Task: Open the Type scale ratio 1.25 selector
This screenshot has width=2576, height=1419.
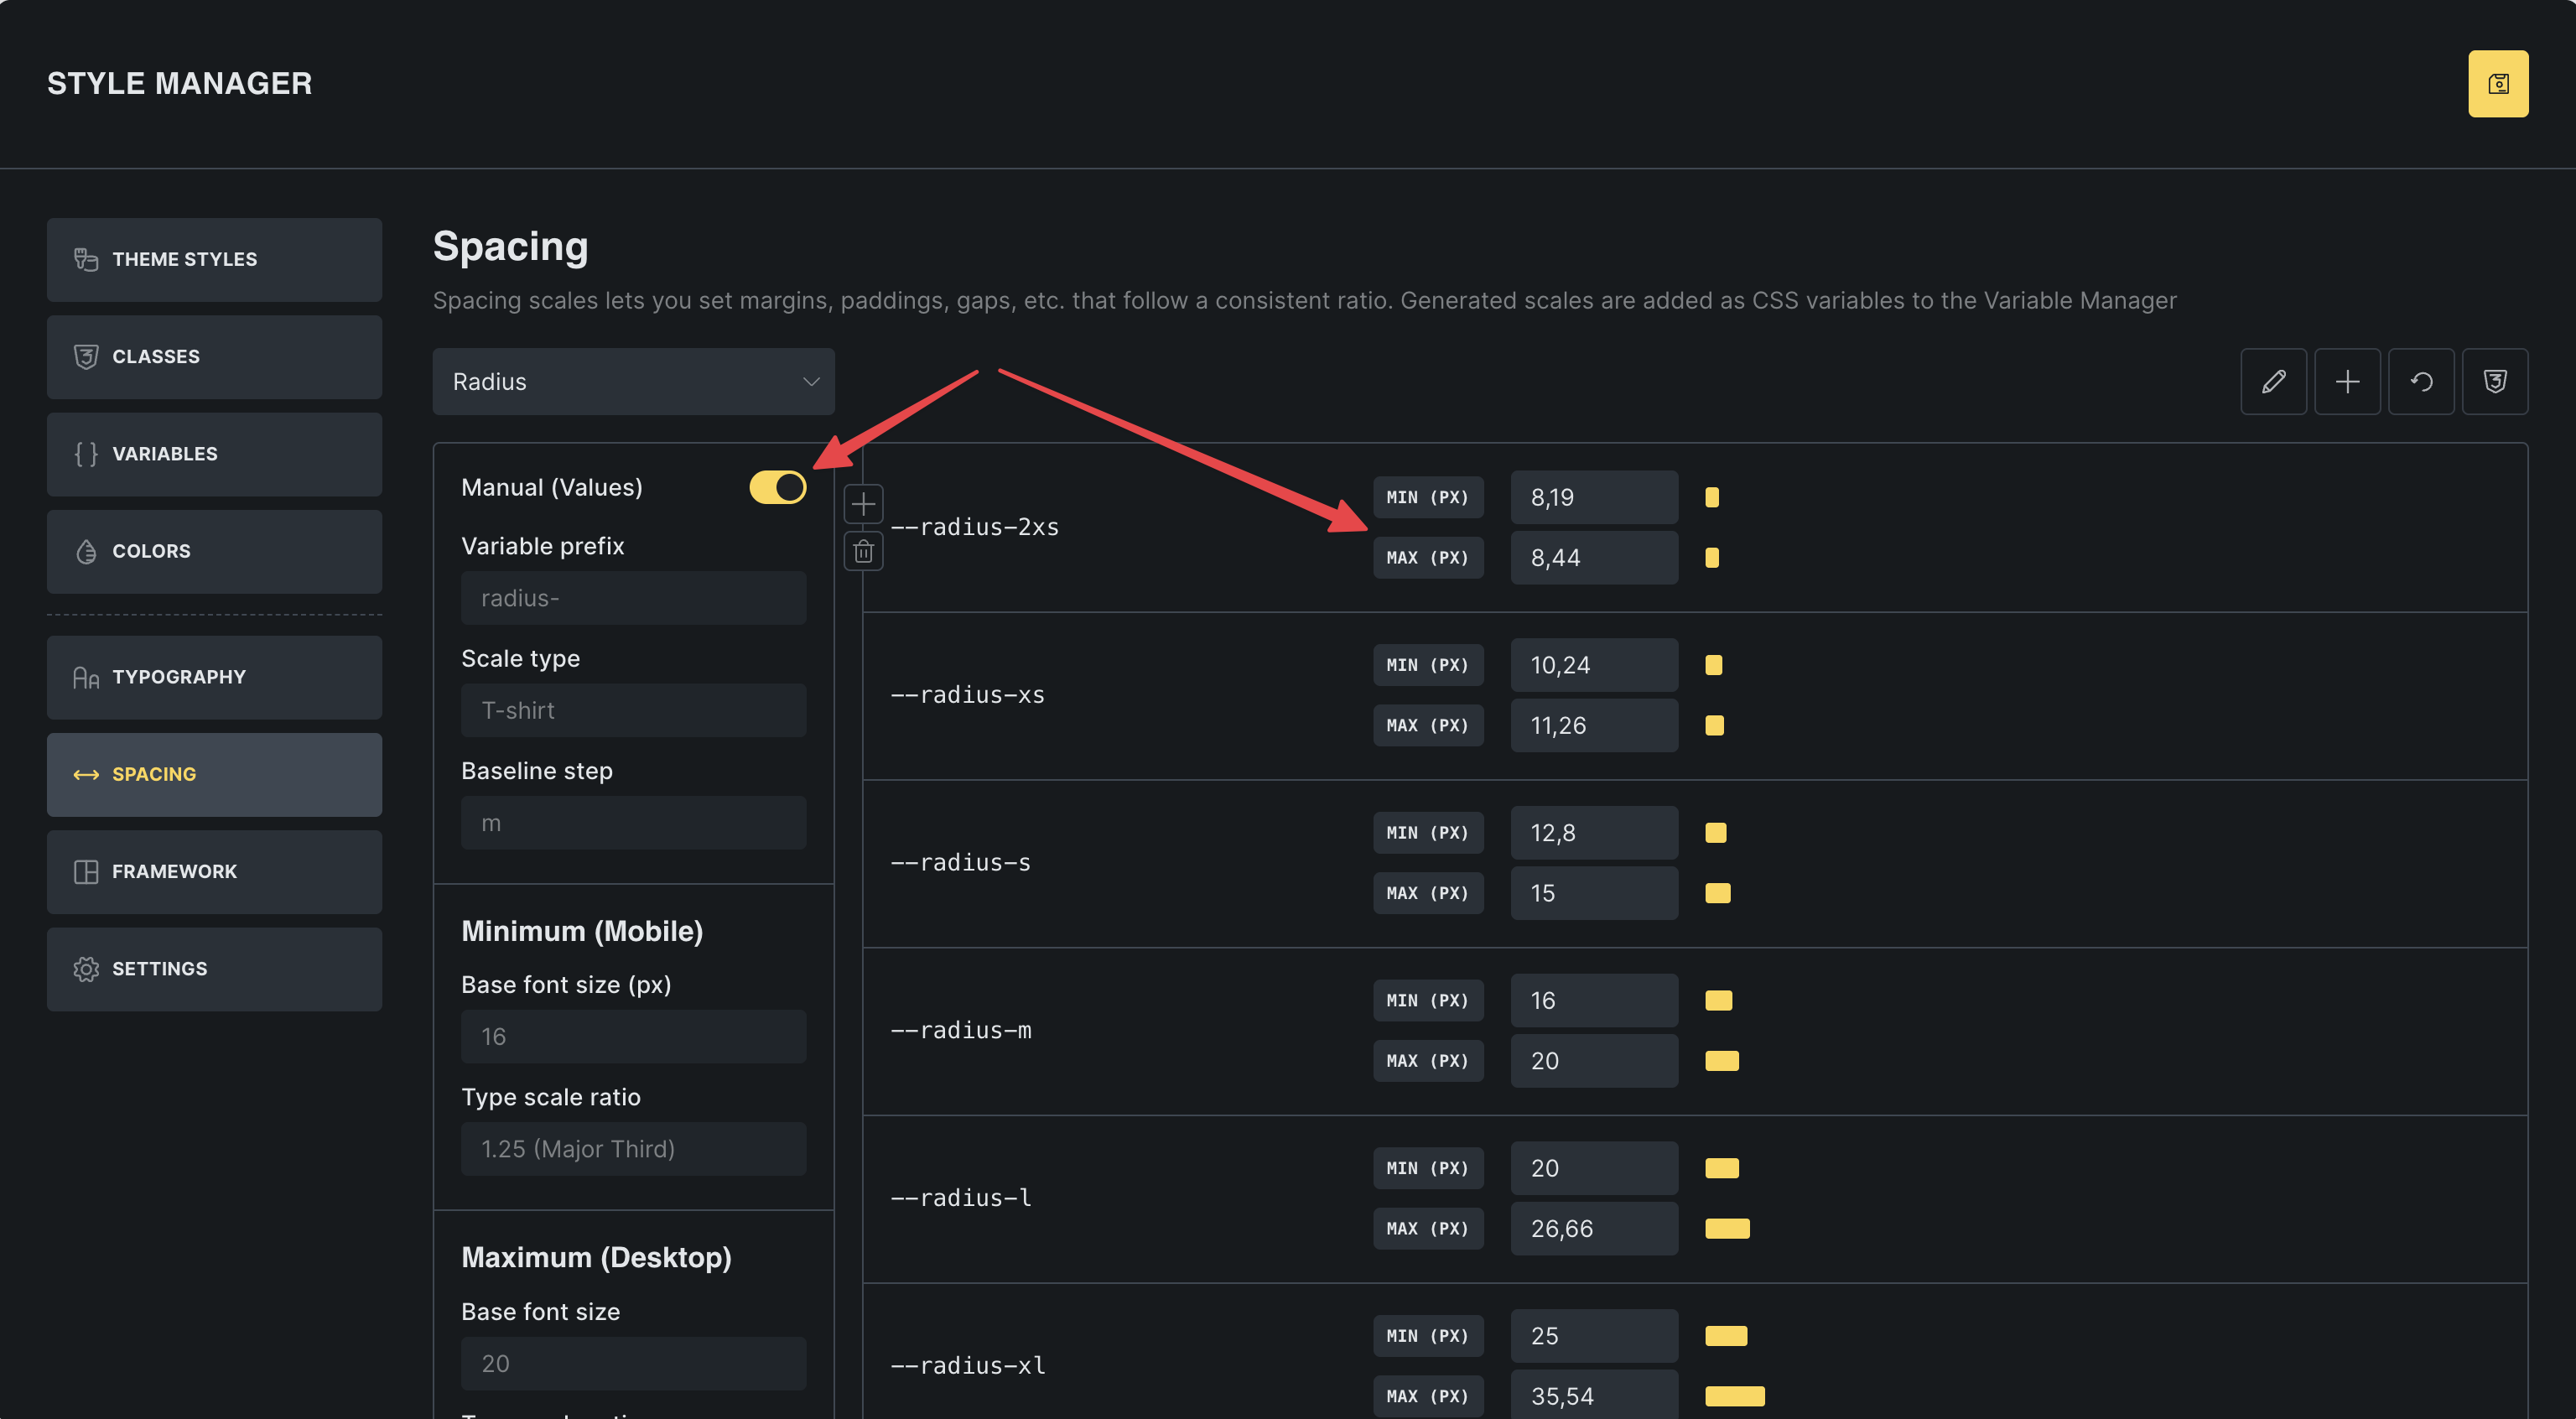Action: point(633,1148)
